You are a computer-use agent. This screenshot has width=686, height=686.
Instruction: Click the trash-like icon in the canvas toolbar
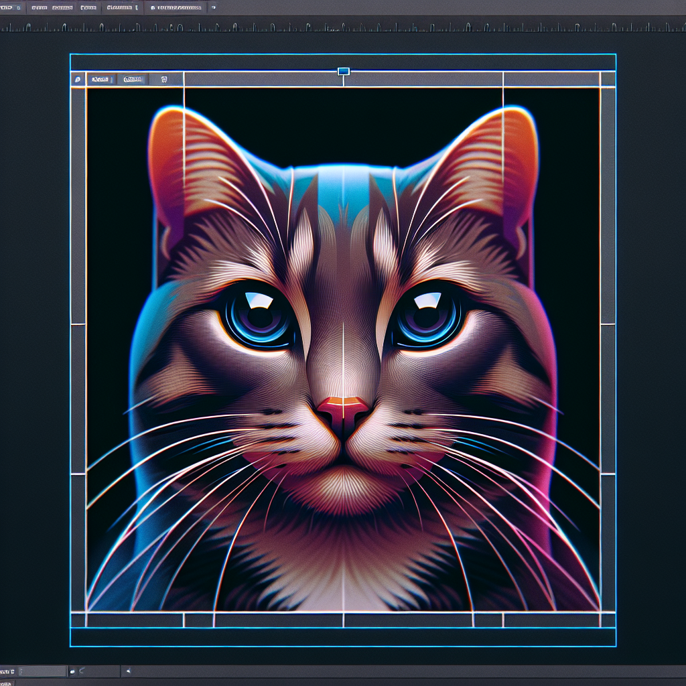click(164, 80)
